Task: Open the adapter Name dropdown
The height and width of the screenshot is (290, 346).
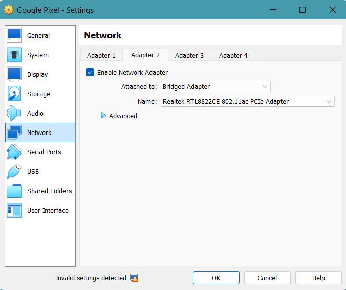Action: (248, 101)
